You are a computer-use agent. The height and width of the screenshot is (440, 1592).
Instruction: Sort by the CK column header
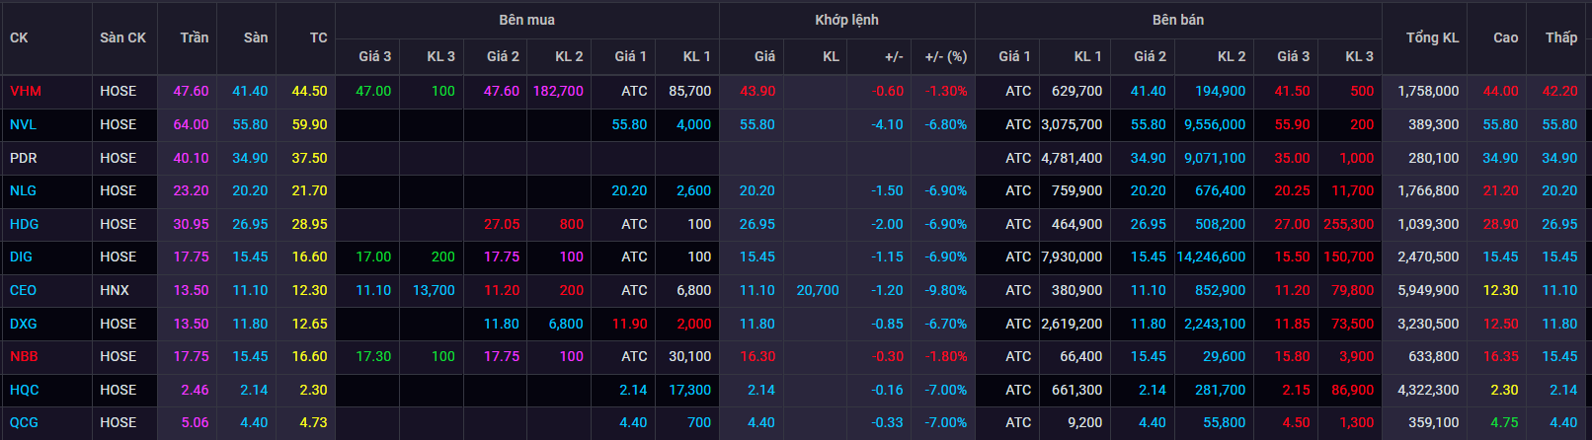19,37
